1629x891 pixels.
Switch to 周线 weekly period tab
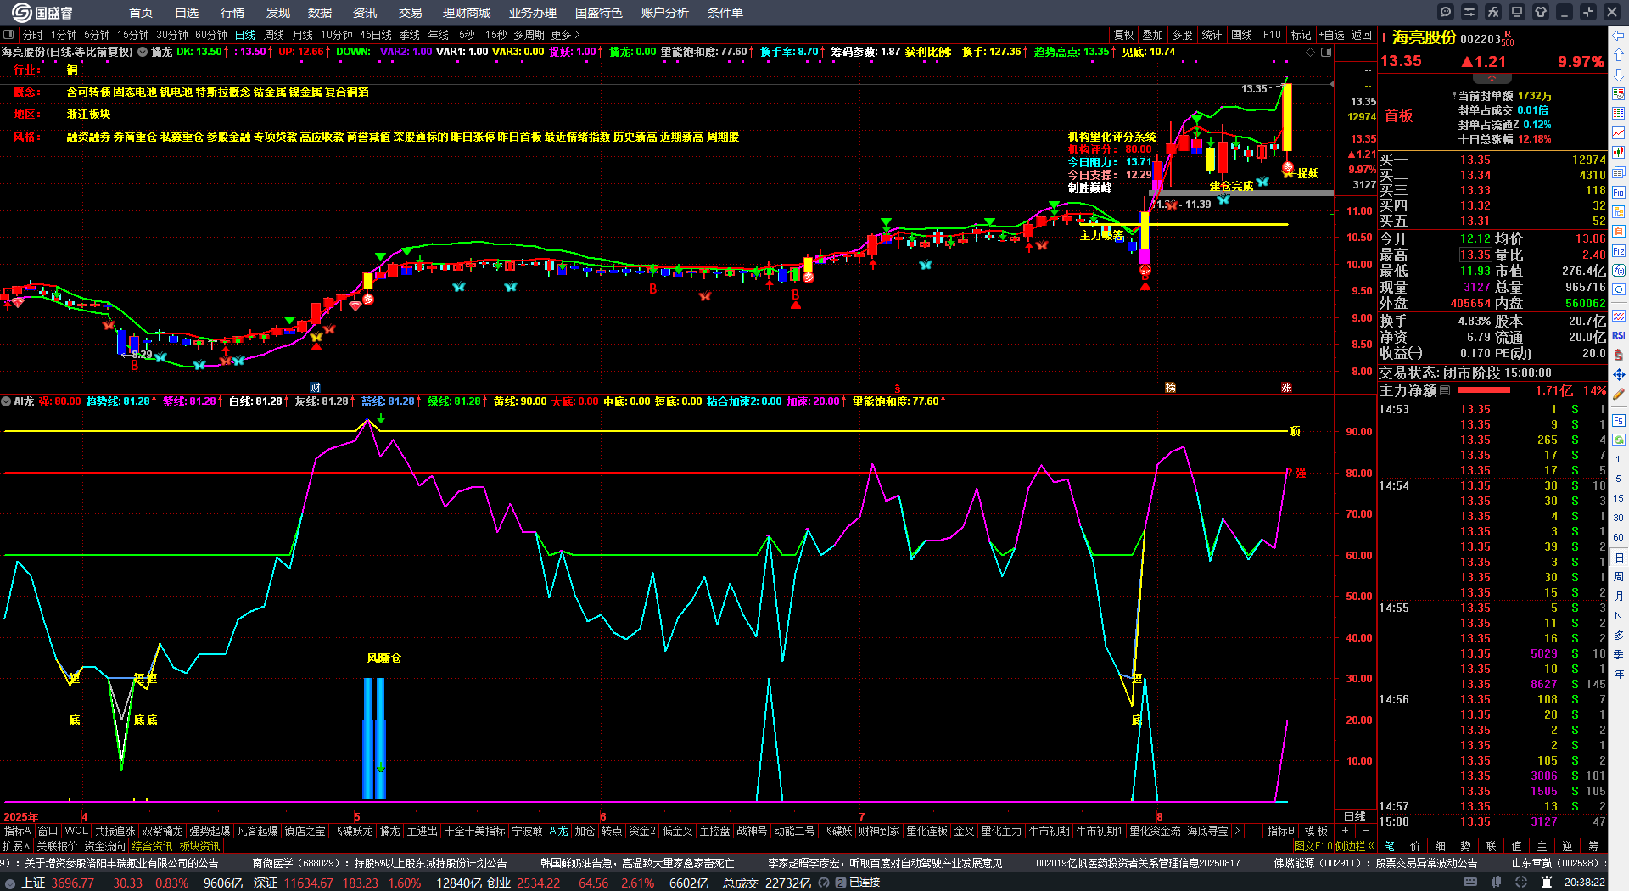[x=274, y=35]
